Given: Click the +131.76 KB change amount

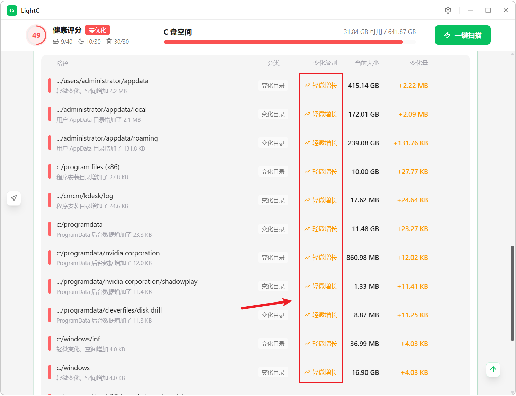Looking at the screenshot, I should [x=411, y=143].
